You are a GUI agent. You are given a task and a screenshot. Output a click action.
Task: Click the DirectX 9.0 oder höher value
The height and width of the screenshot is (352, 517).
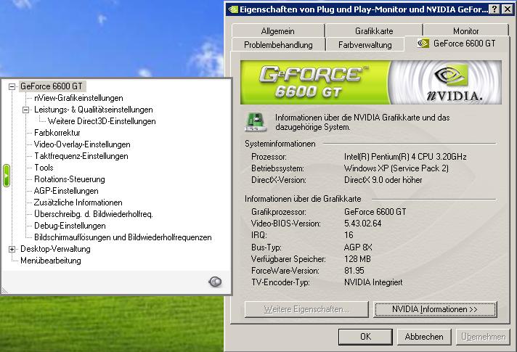tap(383, 179)
